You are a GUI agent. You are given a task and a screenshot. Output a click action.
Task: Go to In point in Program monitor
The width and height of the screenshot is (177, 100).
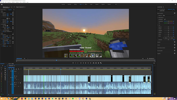81,63
